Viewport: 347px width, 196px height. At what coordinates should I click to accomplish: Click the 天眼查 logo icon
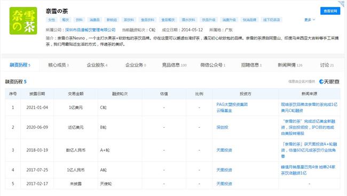click(329, 81)
